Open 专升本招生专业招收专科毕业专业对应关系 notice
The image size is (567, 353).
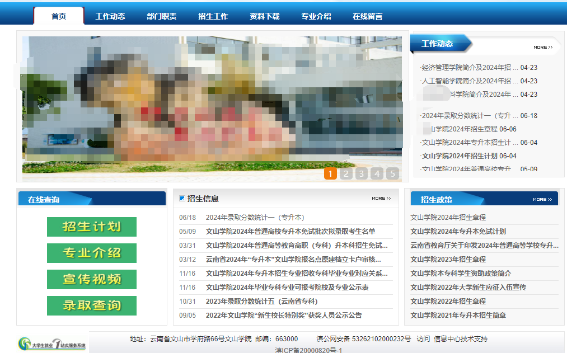tap(297, 274)
